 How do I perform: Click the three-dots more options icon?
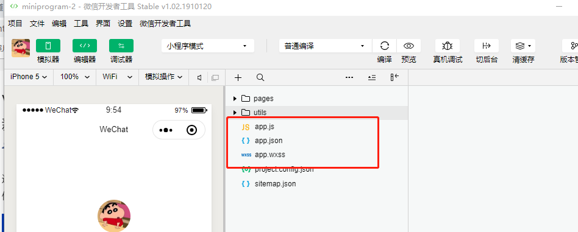pyautogui.click(x=349, y=77)
